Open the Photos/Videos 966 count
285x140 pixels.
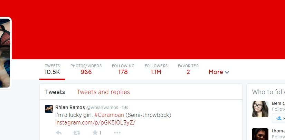tap(86, 69)
